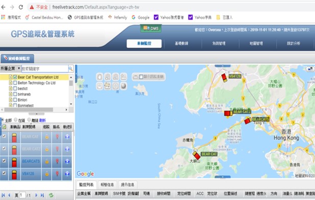Click page number field in pager
Screen dimensions: 315x200
[x=22, y=195]
